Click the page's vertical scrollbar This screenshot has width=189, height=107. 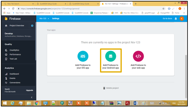(186, 77)
